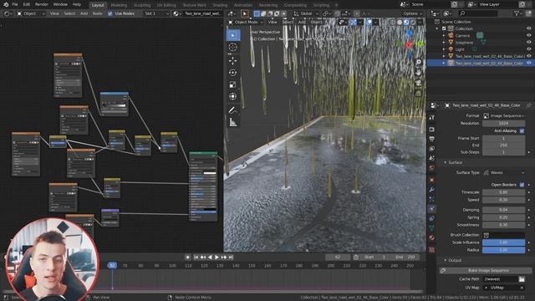The height and width of the screenshot is (301, 535).
Task: Open the File menu
Action: point(15,4)
